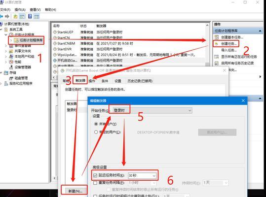Click the 磁盘管理 disk icon in tree
This screenshot has height=197, width=266.
(x=11, y=78)
